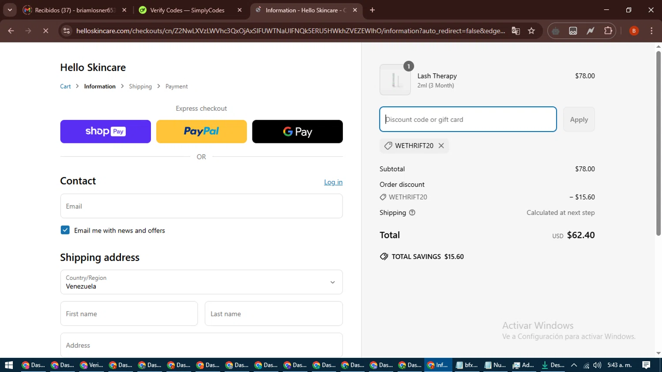662x372 pixels.
Task: Click the address bar URL
Action: 290,31
